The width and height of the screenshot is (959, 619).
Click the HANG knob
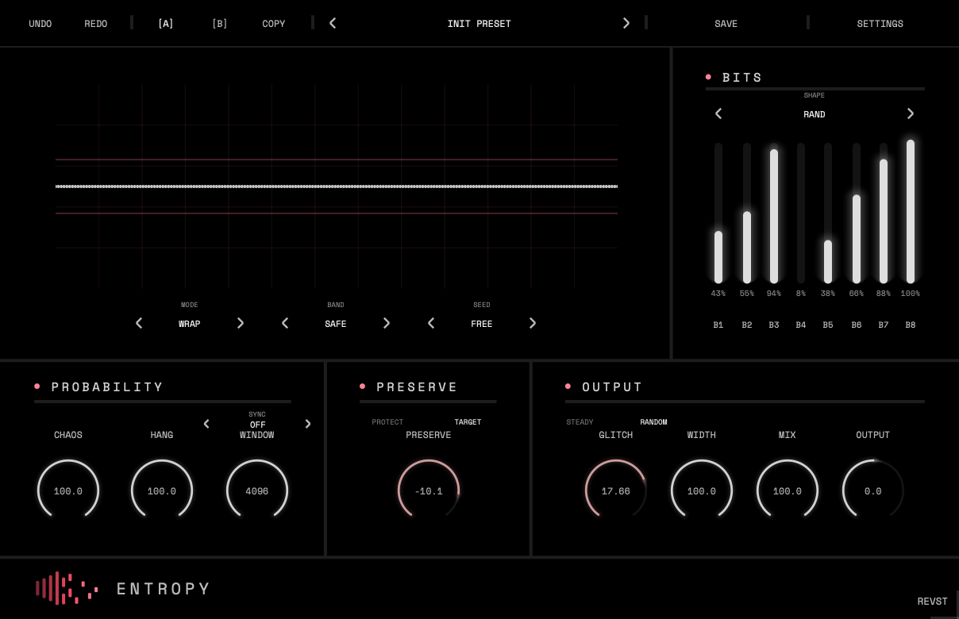pyautogui.click(x=162, y=490)
